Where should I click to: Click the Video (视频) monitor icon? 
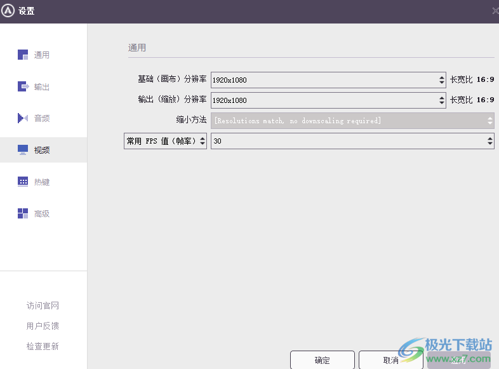(x=23, y=150)
